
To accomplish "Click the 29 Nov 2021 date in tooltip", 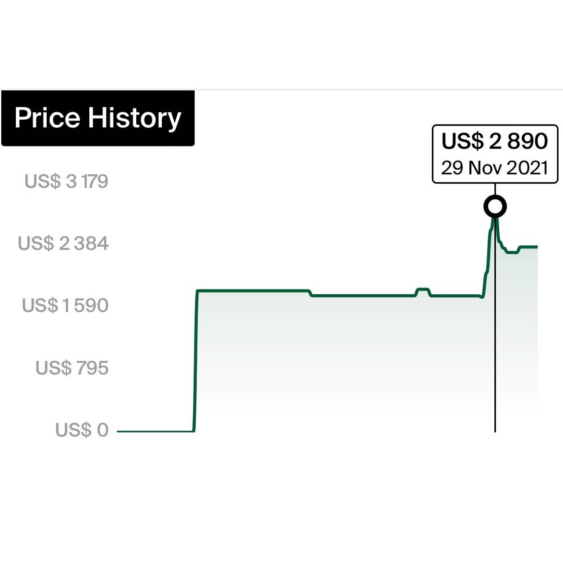I will pyautogui.click(x=495, y=168).
